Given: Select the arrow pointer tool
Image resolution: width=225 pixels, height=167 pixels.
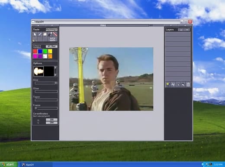Looking at the screenshot, I should (35, 34).
